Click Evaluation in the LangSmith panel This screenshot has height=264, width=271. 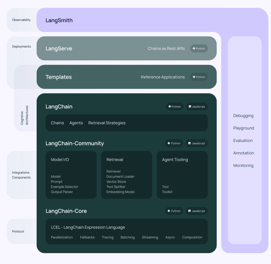243,140
